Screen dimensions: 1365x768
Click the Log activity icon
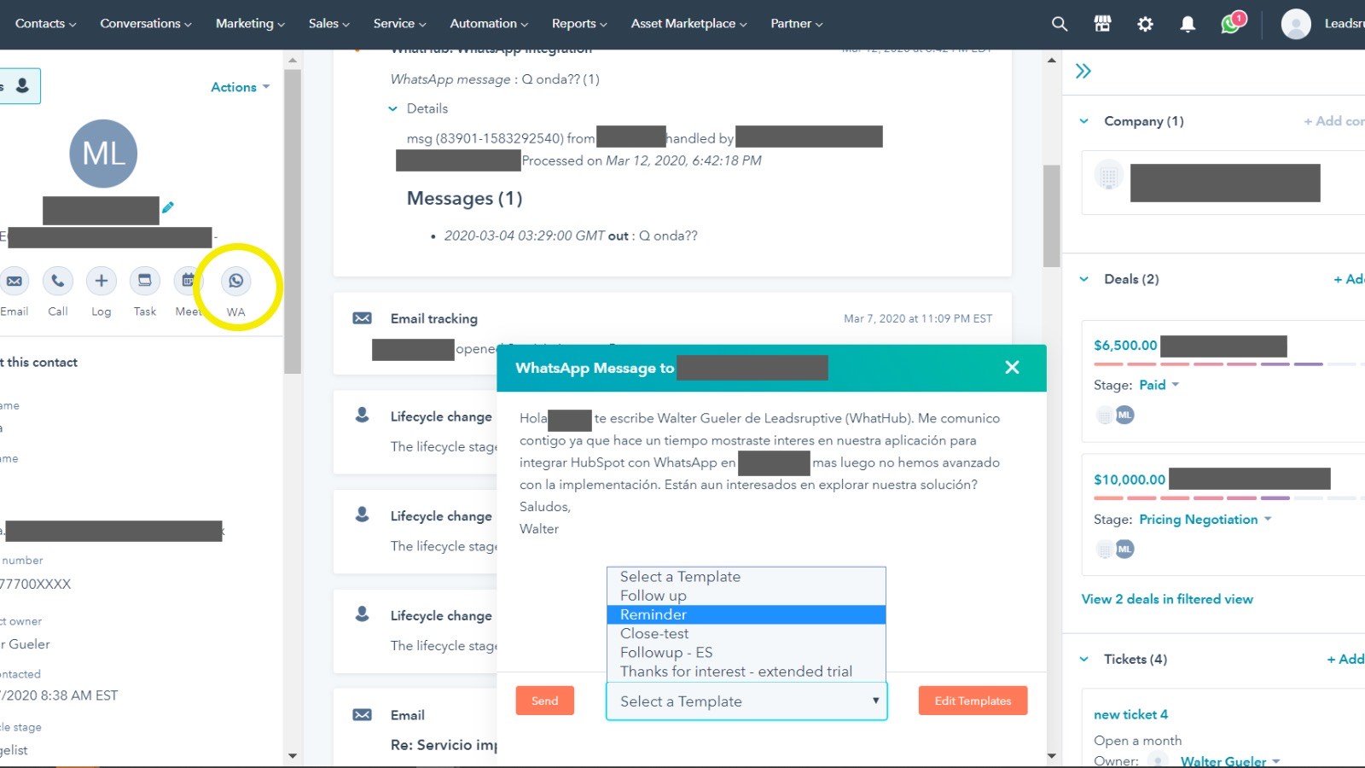coord(101,280)
